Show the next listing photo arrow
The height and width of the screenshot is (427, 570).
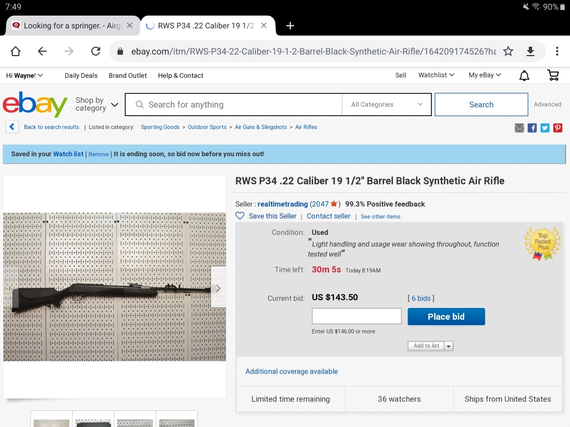click(x=218, y=288)
